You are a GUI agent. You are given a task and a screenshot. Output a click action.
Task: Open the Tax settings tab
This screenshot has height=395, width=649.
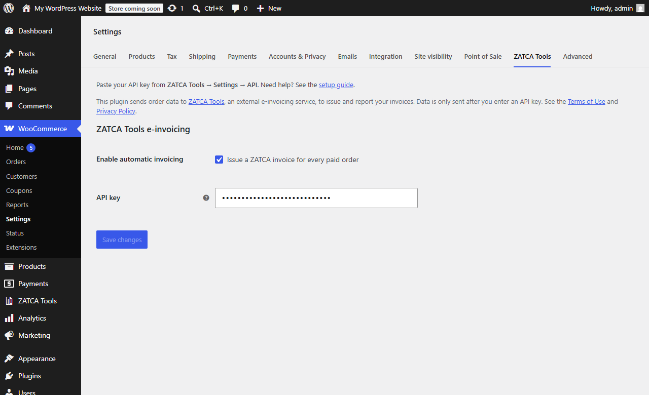pyautogui.click(x=172, y=56)
